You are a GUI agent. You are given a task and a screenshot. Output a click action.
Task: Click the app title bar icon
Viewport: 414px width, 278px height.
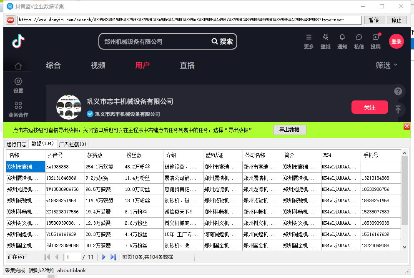coord(10,6)
